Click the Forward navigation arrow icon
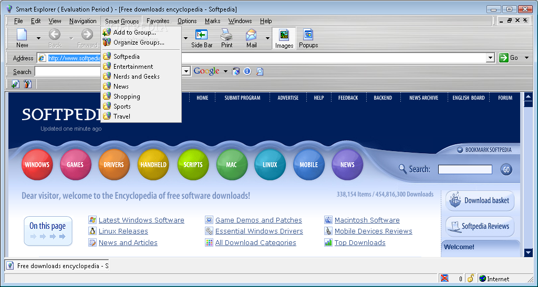The image size is (538, 287). (87, 34)
